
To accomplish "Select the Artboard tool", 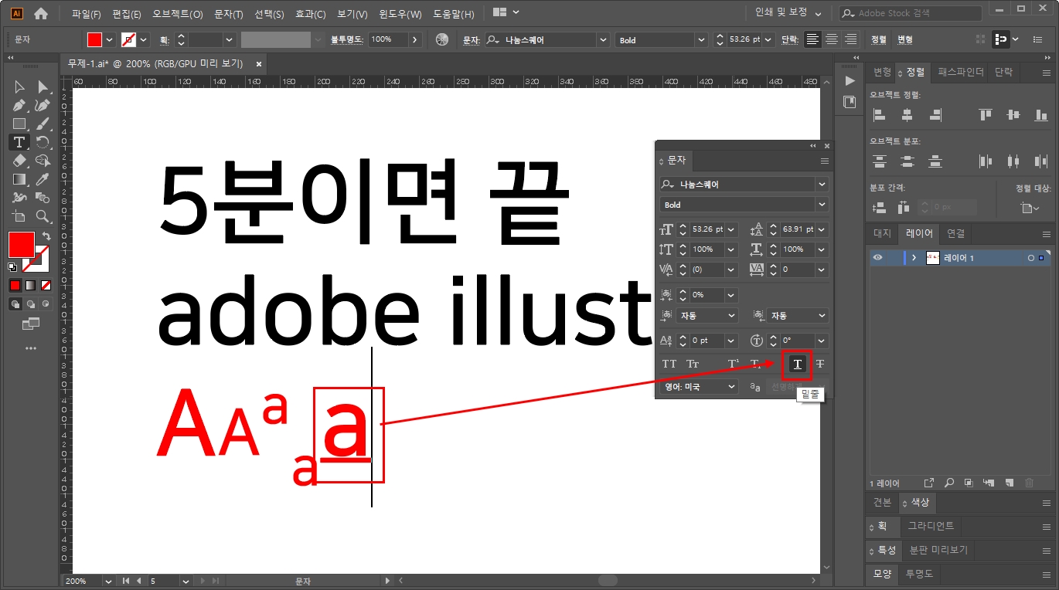I will pyautogui.click(x=19, y=216).
